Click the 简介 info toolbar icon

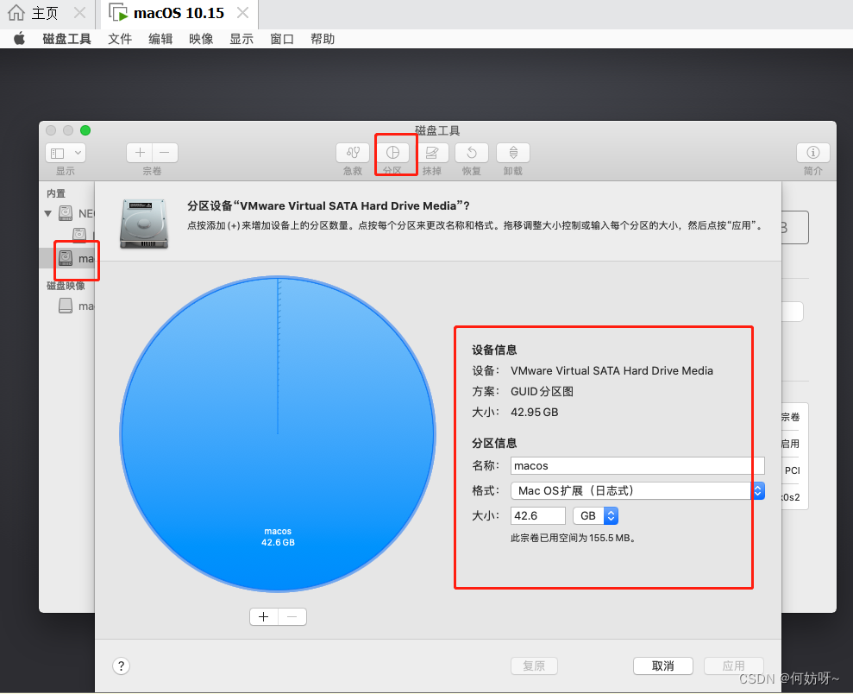tap(813, 153)
